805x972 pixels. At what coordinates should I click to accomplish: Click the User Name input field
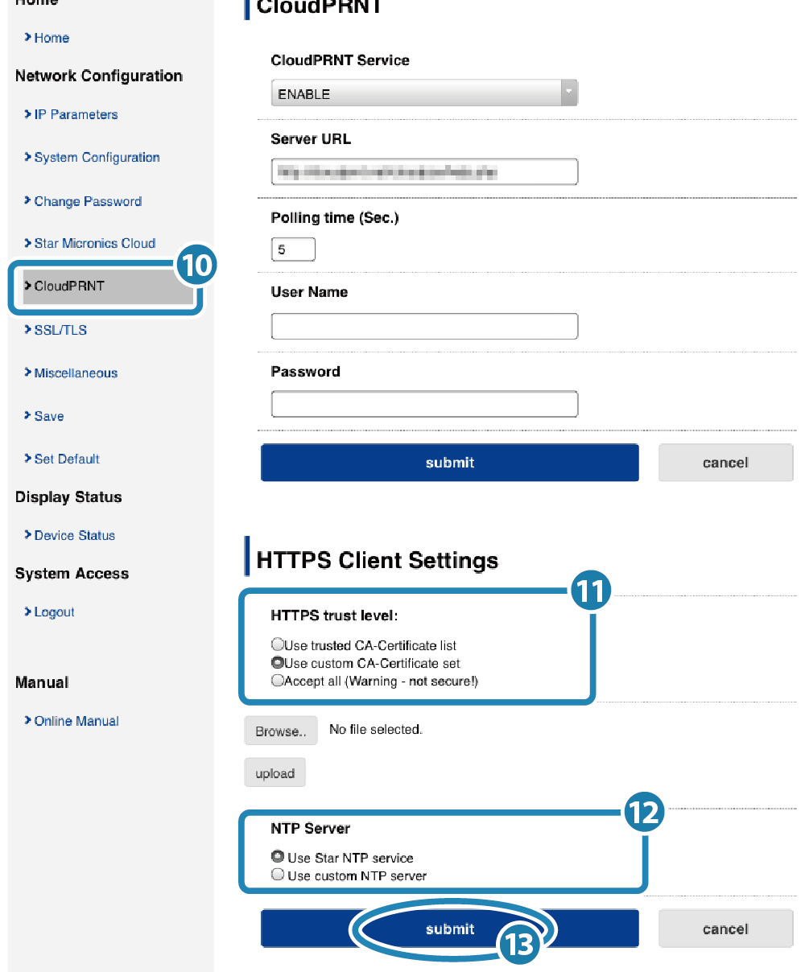[x=424, y=326]
